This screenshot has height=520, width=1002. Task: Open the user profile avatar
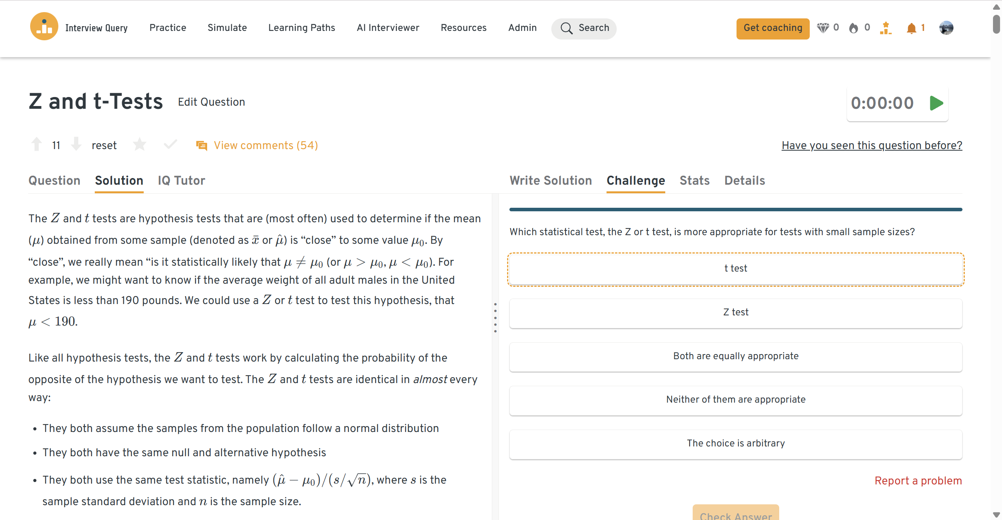tap(946, 28)
